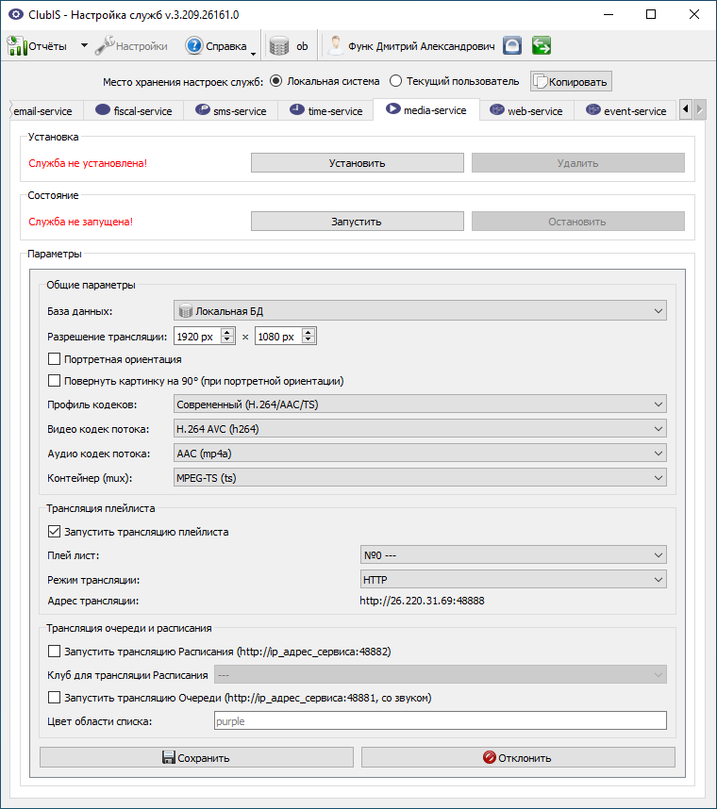Image resolution: width=717 pixels, height=809 pixels.
Task: Uncheck Запустить трансляцию плейлиста
Action: 54,532
